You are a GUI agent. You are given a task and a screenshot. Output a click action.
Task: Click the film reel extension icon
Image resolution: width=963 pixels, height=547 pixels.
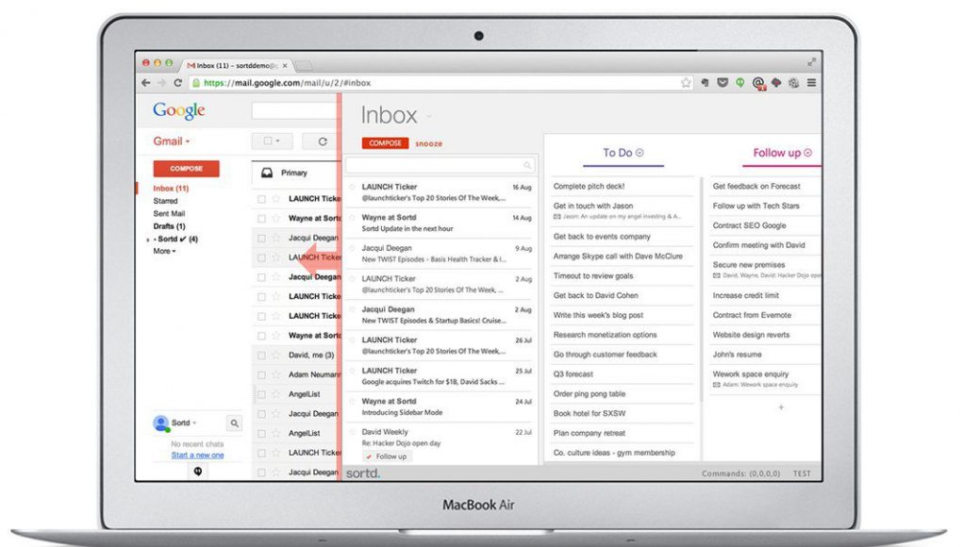click(x=794, y=82)
